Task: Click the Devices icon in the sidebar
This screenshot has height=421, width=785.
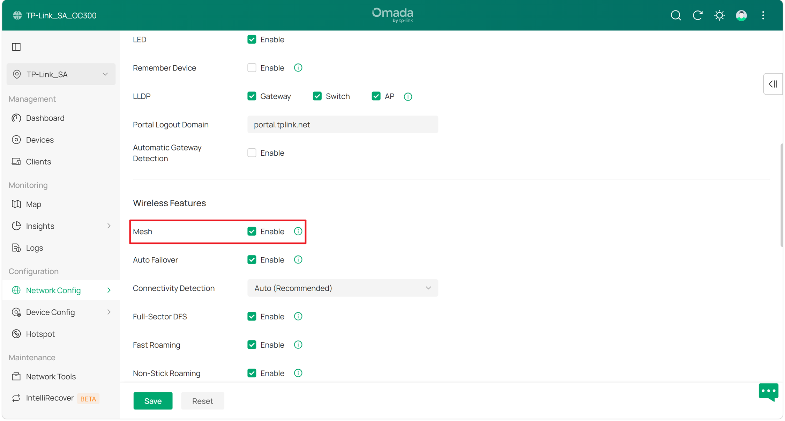Action: (x=16, y=140)
